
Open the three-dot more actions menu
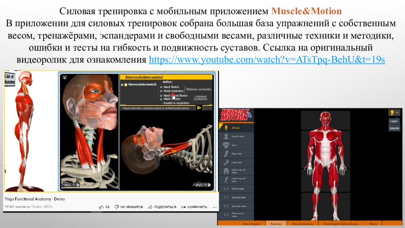[x=215, y=207]
